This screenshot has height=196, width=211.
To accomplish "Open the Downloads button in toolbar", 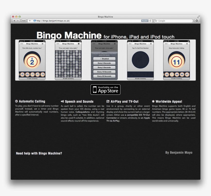I will click(x=197, y=21).
